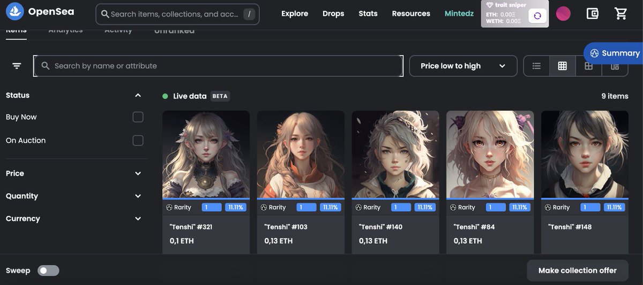Click the 0,13 ETH price on #103
The image size is (643, 285).
click(279, 241)
